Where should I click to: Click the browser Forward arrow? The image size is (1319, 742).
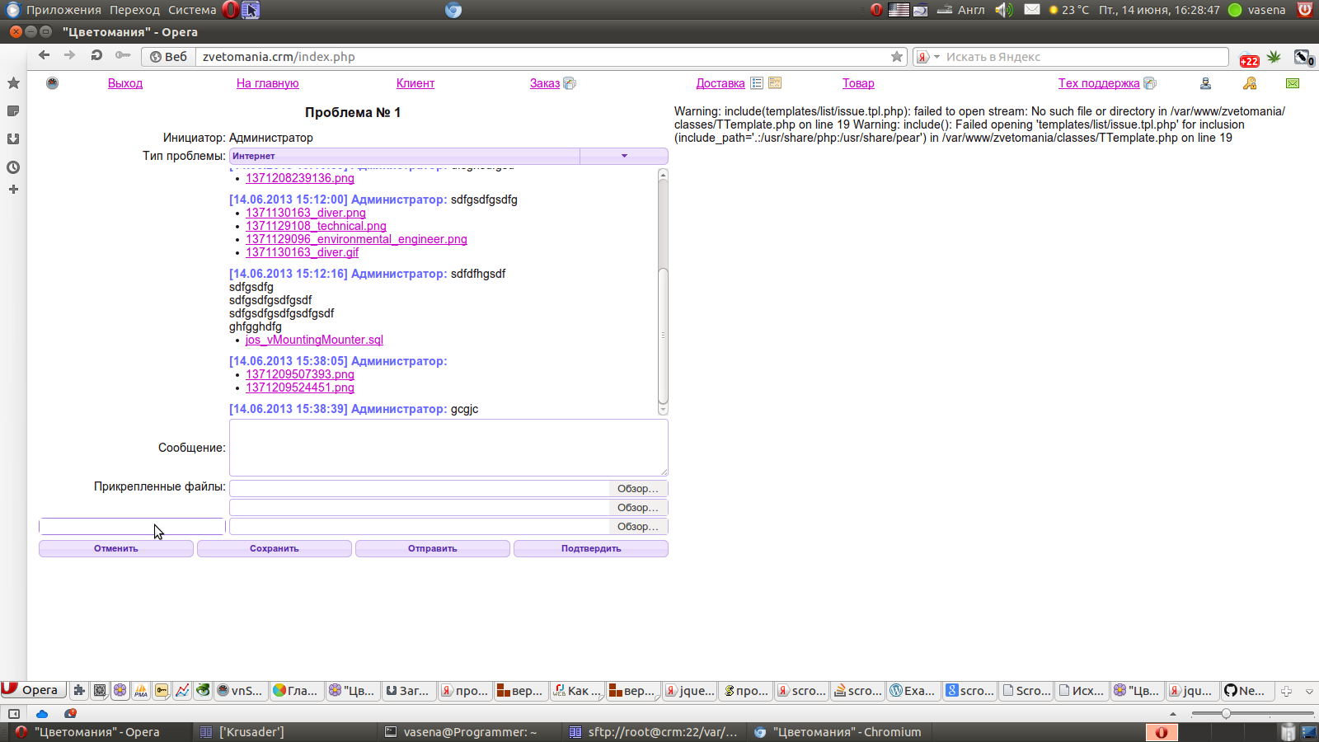click(70, 55)
